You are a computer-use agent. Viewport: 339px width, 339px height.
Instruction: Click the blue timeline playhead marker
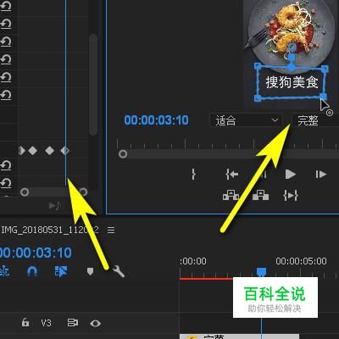(x=261, y=272)
